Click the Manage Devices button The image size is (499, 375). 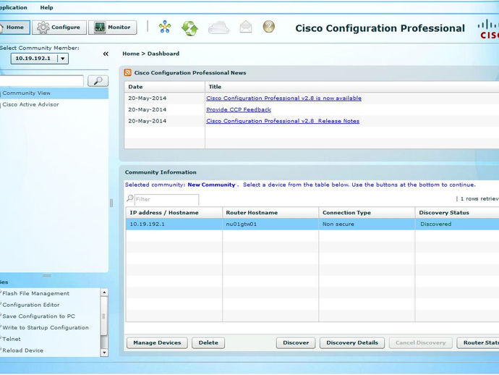pyautogui.click(x=157, y=343)
